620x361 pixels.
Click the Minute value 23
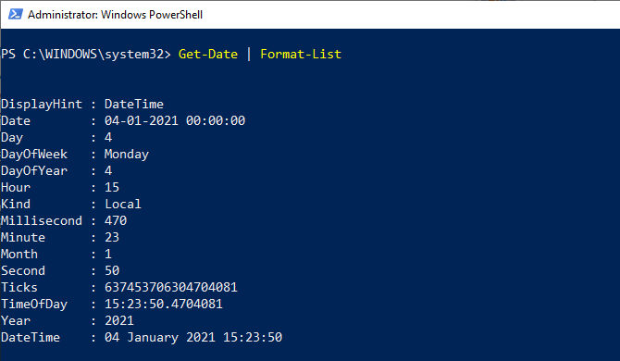(x=112, y=237)
